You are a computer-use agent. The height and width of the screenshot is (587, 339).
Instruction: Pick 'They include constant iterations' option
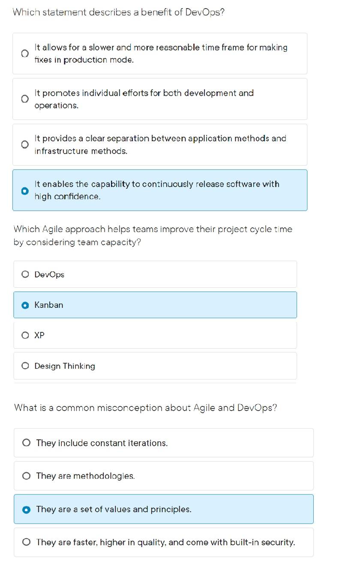tap(26, 442)
